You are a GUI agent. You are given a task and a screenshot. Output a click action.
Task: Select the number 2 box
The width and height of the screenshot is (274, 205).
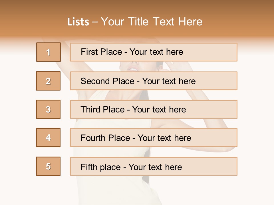click(x=48, y=81)
